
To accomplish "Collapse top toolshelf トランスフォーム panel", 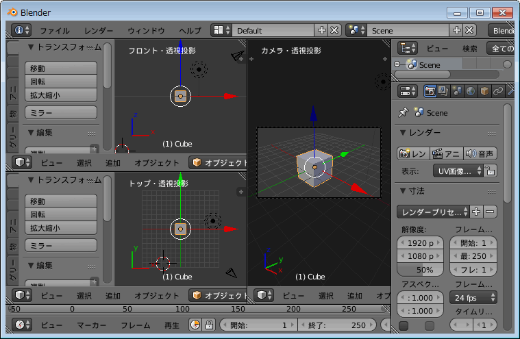I will tap(31, 47).
